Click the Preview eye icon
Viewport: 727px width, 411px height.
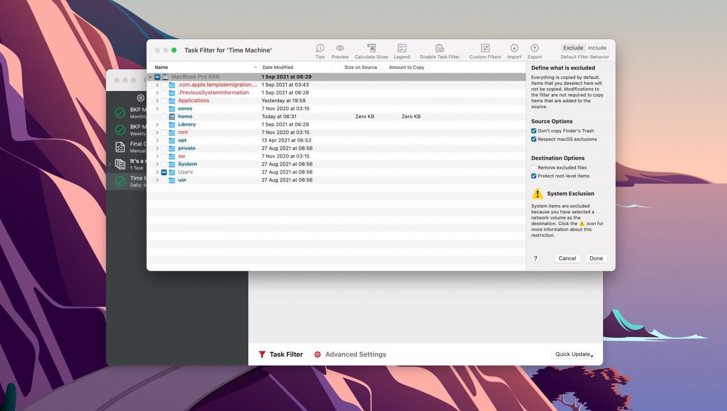tap(340, 48)
